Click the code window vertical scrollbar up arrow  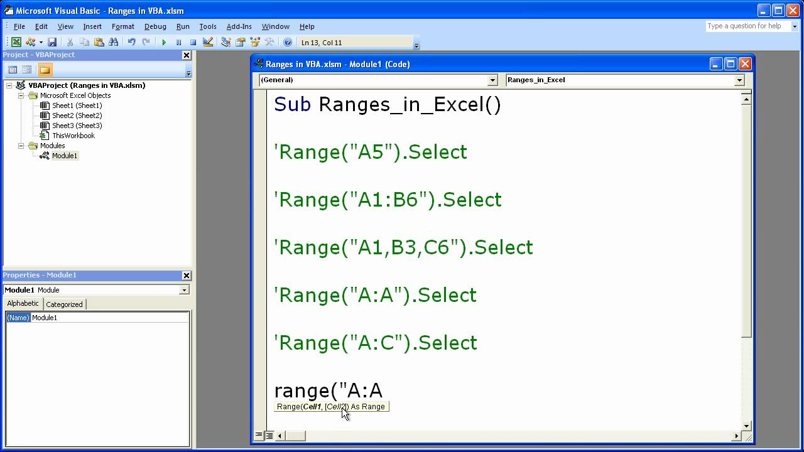coord(746,98)
